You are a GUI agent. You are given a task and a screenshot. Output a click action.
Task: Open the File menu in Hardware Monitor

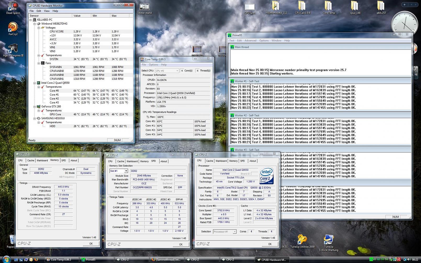click(x=32, y=11)
